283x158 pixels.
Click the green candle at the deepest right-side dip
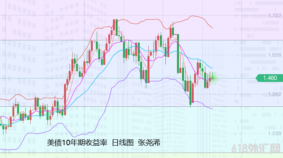191,94
